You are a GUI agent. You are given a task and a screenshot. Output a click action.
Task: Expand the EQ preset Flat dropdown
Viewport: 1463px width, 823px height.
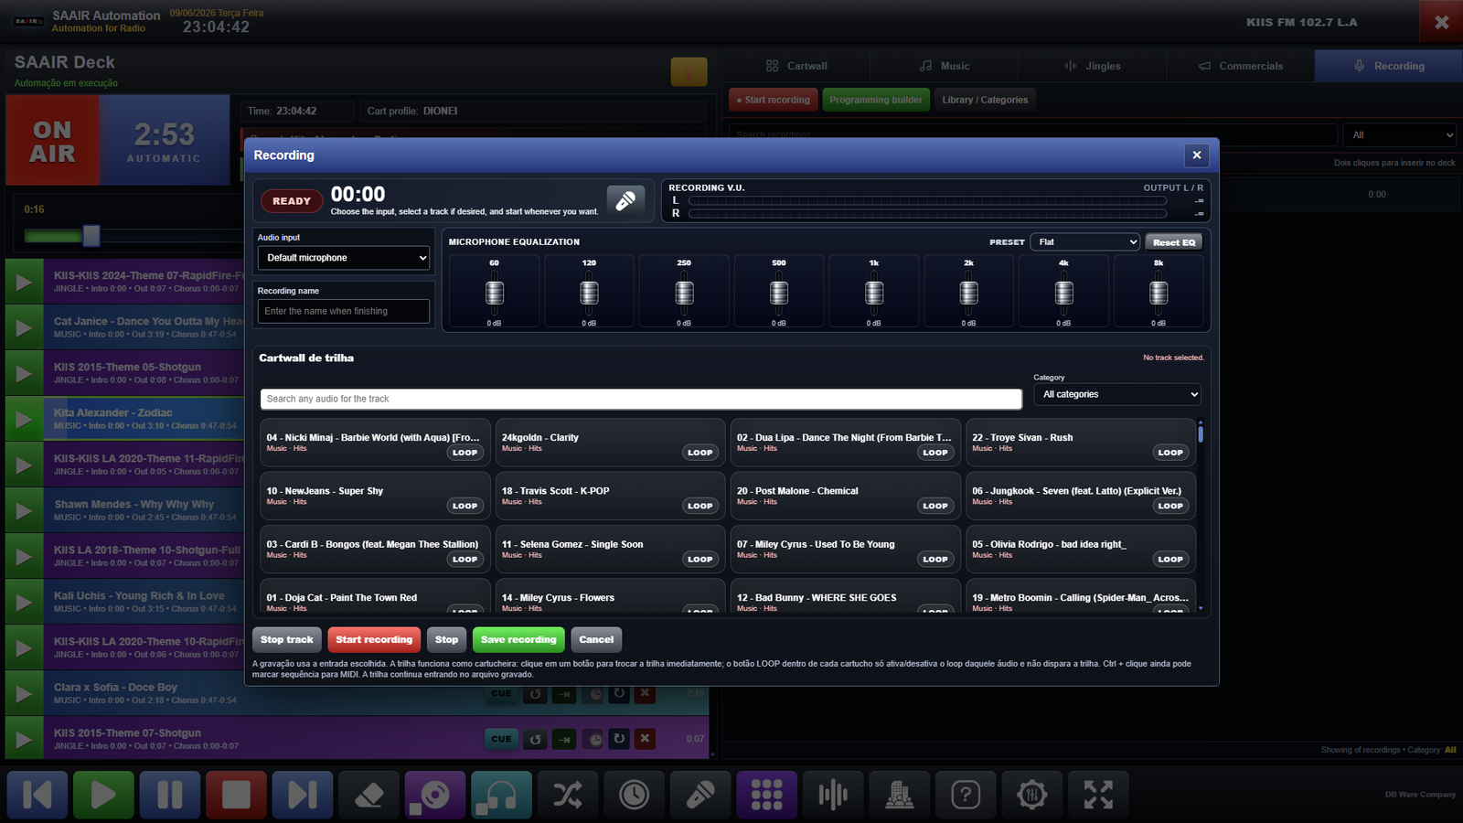1085,242
